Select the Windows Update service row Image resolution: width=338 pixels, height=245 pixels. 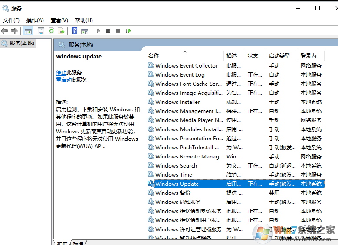coord(236,184)
